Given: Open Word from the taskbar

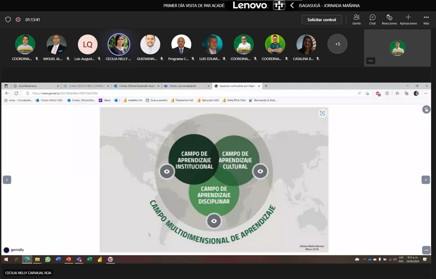Looking at the screenshot, I should coord(58,259).
